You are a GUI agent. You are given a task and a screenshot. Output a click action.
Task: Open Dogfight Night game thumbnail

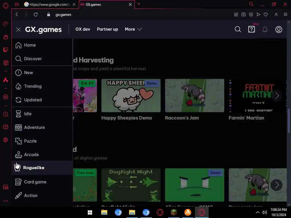coord(131,185)
